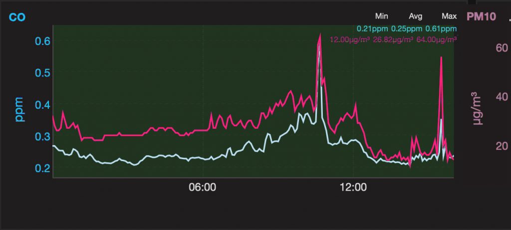Viewport: 511px width, 230px height.
Task: Click the 12:00 time axis label
Action: (x=353, y=188)
